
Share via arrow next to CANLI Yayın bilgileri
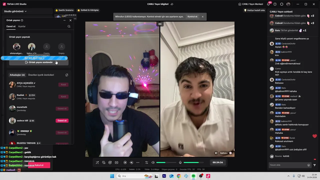pyautogui.click(x=172, y=4)
